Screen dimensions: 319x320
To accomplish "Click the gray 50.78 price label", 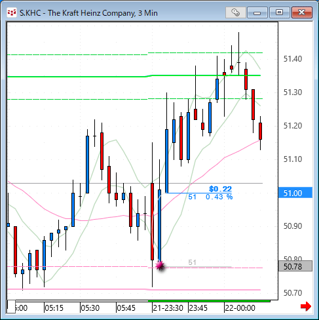I will 295,266.
